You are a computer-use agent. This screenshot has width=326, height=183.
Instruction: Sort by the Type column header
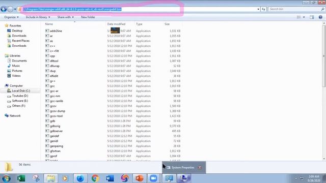(x=139, y=24)
